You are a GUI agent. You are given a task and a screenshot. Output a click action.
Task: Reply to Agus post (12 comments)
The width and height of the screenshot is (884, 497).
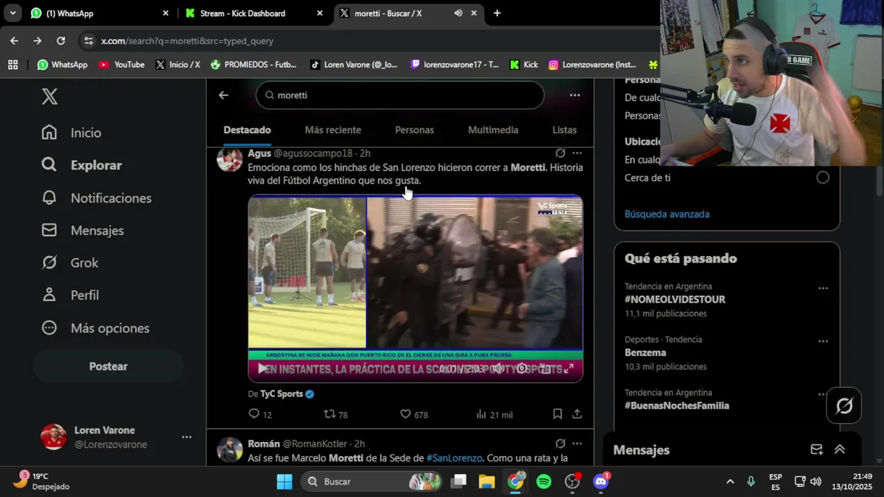tap(260, 414)
